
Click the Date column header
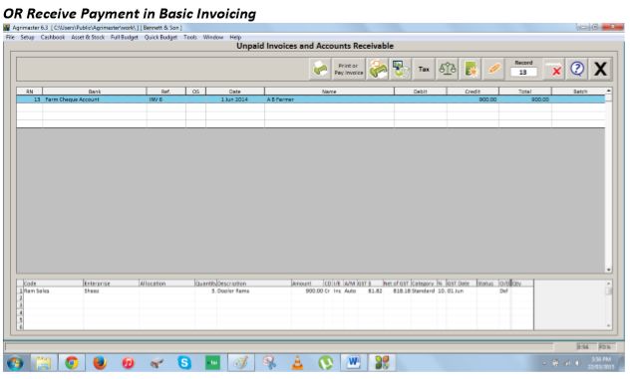pyautogui.click(x=235, y=92)
